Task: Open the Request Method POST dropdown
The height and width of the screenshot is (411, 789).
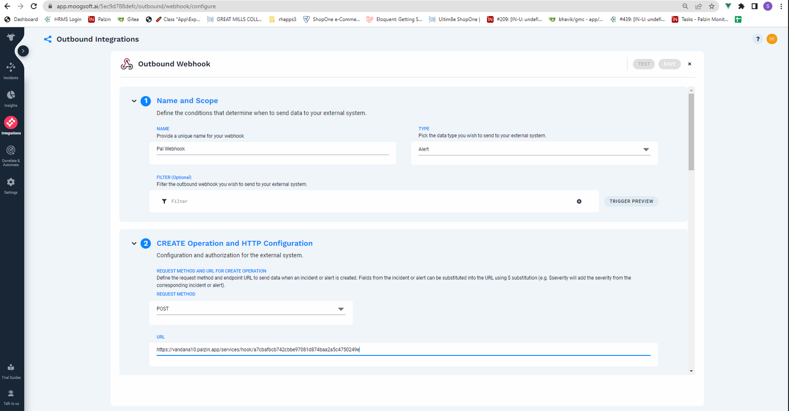Action: (251, 309)
